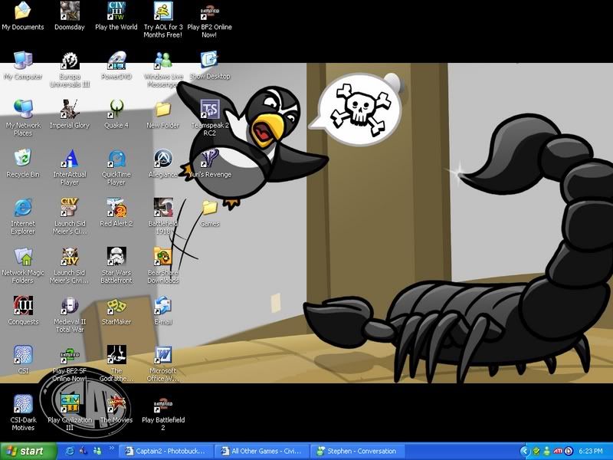Click the Try AOL for 3 Months Free icon
Screen dimensions: 613x460
(x=163, y=20)
